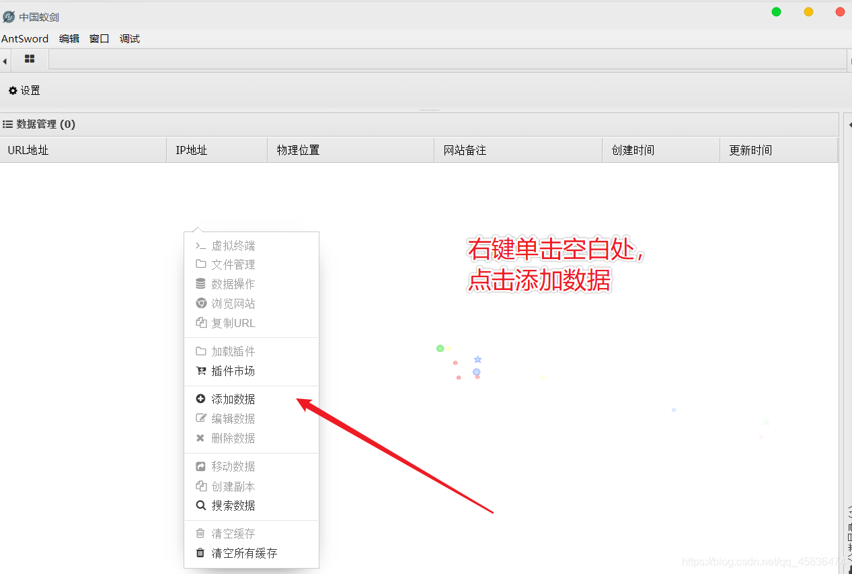Click the left tab scroll arrow
The width and height of the screenshot is (852, 574).
click(x=5, y=61)
